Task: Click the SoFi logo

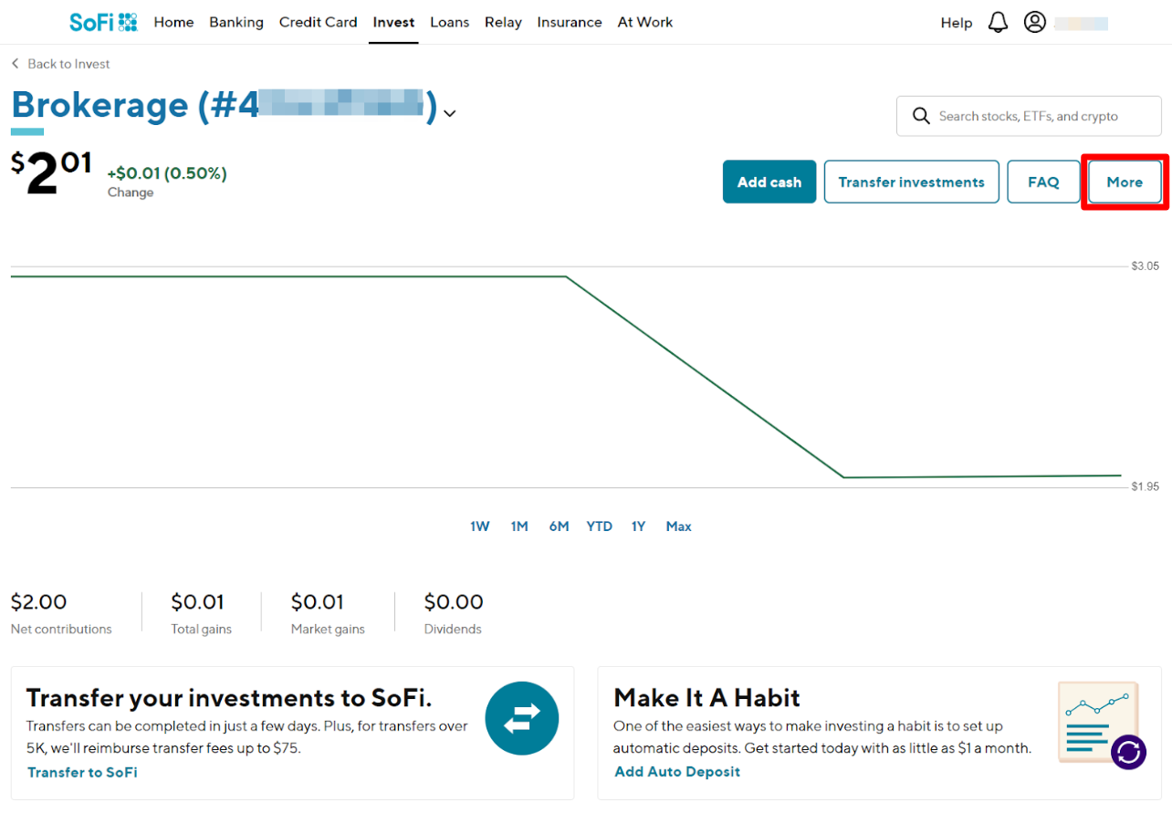Action: point(103,22)
